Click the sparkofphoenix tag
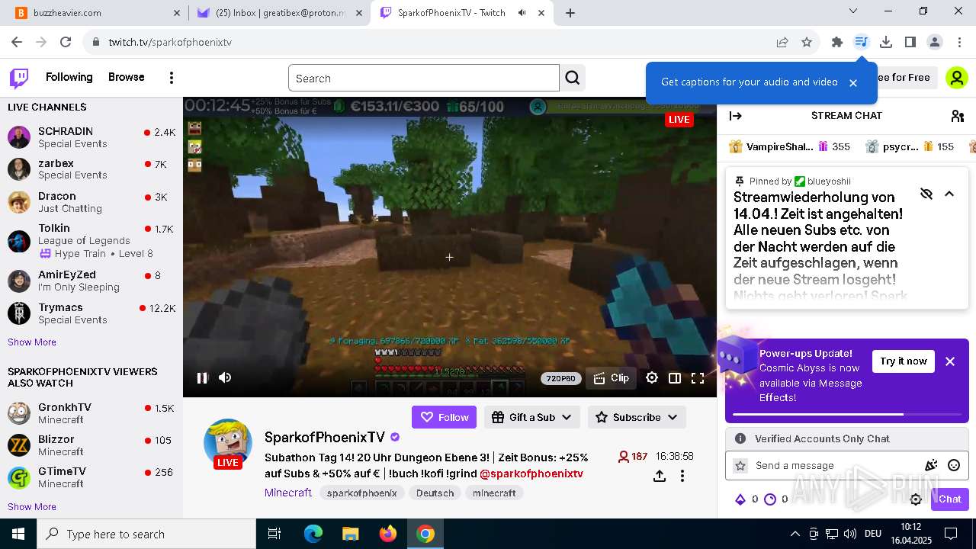The image size is (976, 549). 362,493
